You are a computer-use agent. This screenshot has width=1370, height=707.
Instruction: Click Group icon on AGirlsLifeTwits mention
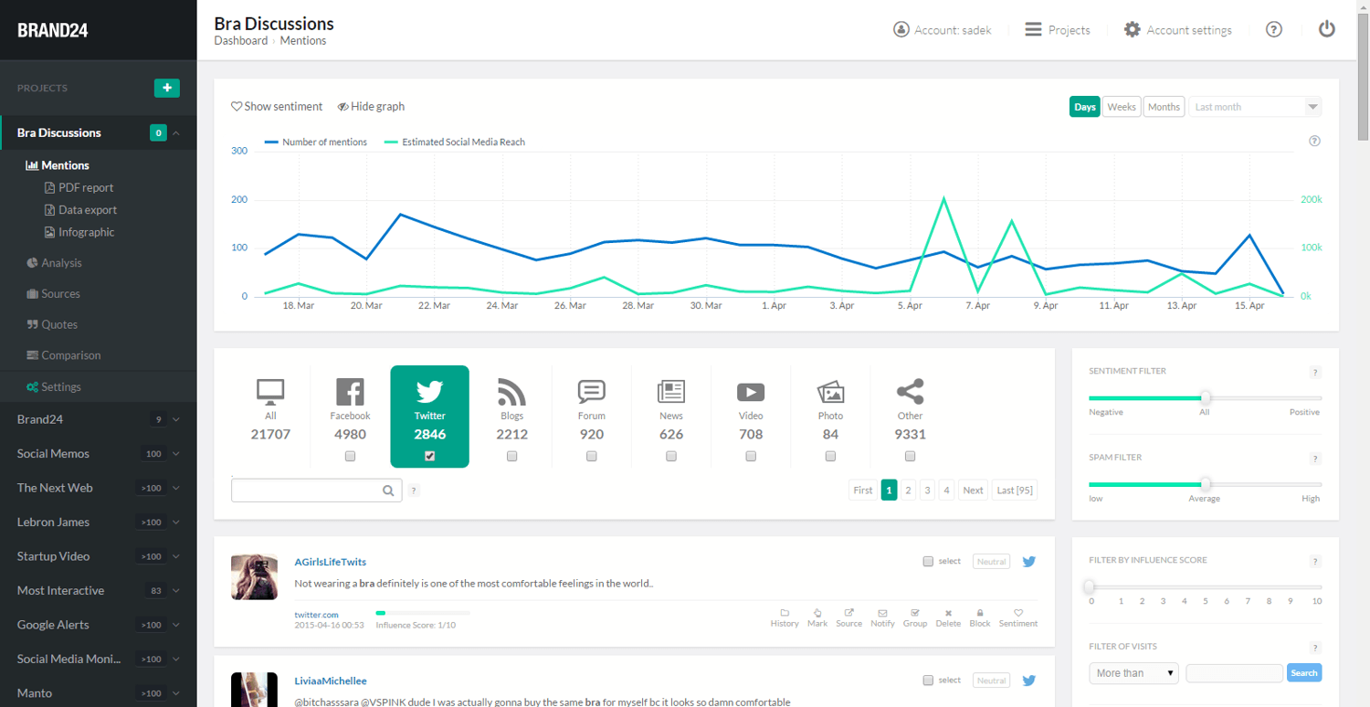pyautogui.click(x=915, y=613)
